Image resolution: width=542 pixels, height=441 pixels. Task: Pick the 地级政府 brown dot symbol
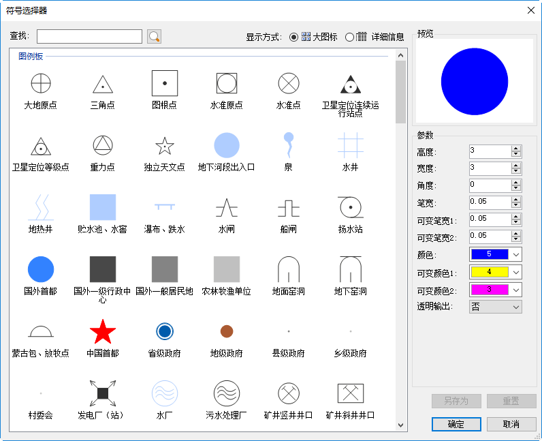pyautogui.click(x=227, y=331)
